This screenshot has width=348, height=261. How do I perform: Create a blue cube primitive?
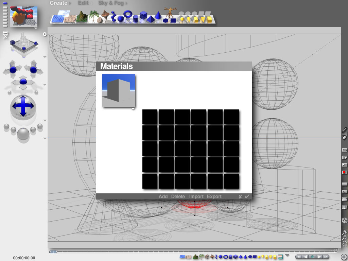pyautogui.click(x=143, y=15)
